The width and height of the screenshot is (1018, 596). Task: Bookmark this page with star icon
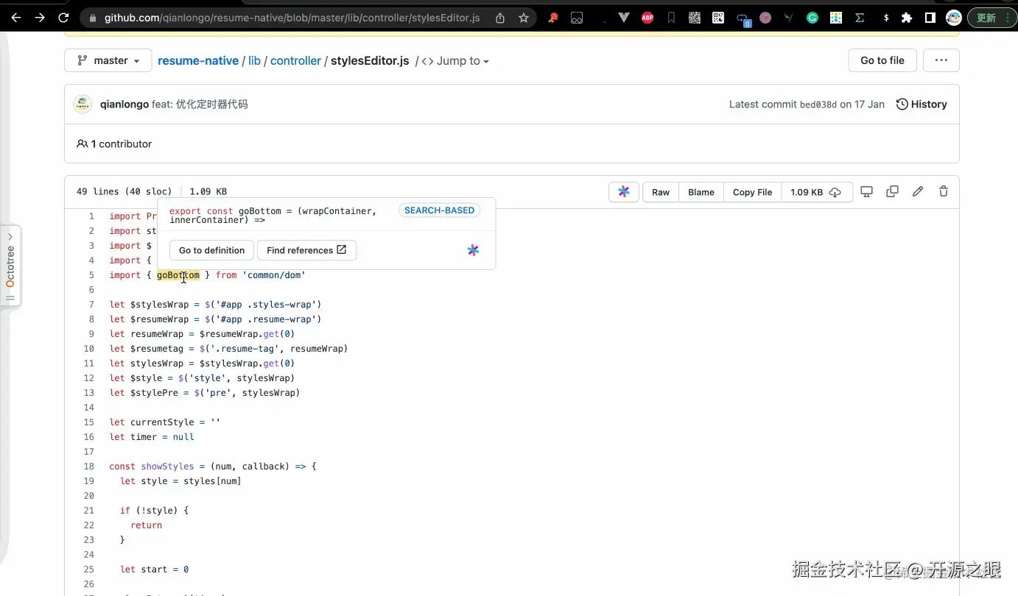tap(524, 18)
